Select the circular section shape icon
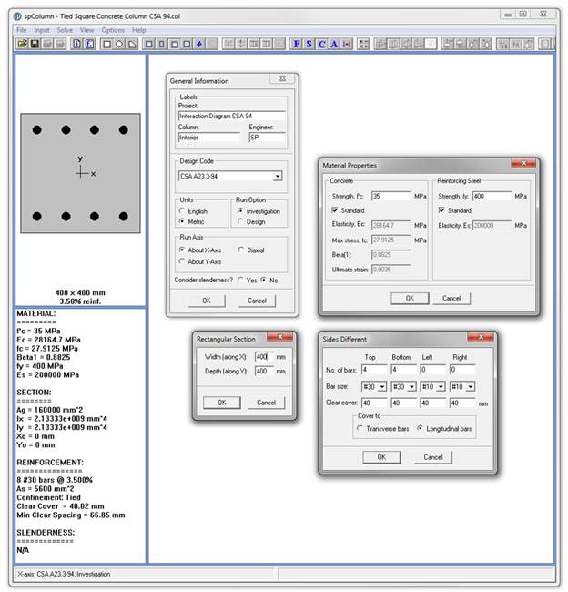 (119, 45)
